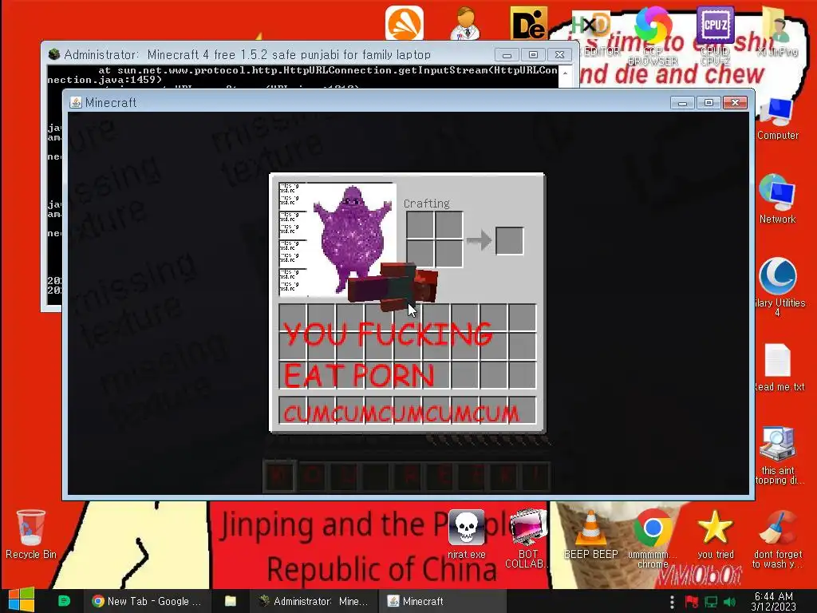Click the top-right crafting grid slot
Screen dimensions: 817x613
[x=448, y=225]
